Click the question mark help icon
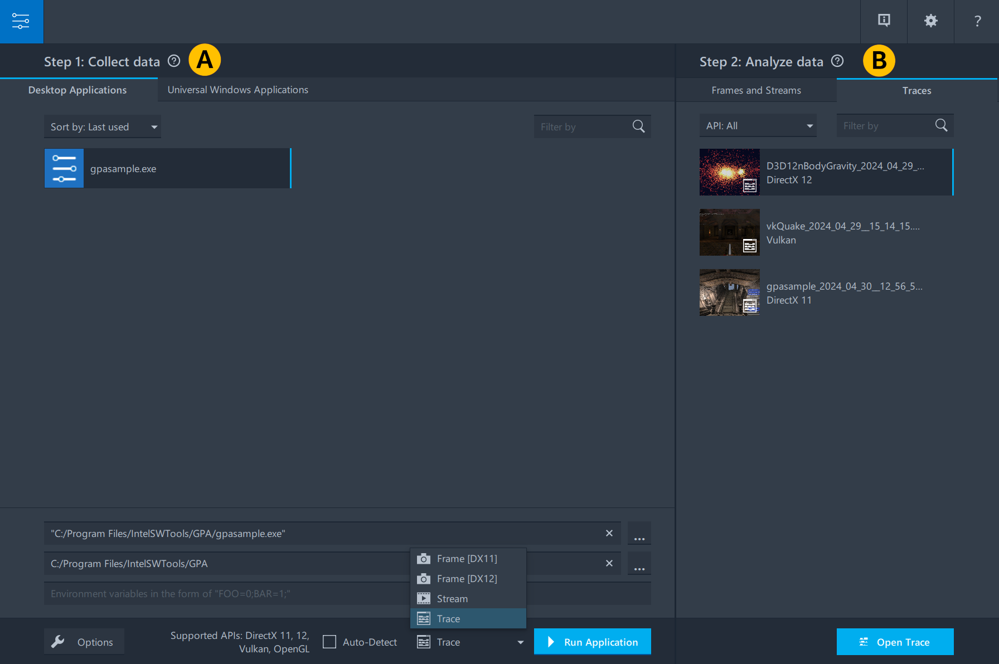Screen dimensions: 999x664 click(977, 21)
